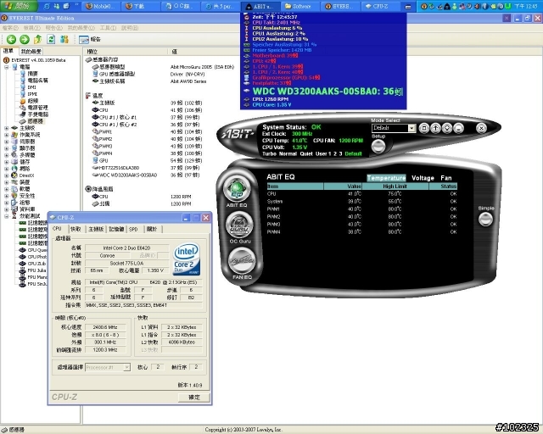
Task: Click the High Limit column header in ABIT EQ
Action: click(395, 186)
